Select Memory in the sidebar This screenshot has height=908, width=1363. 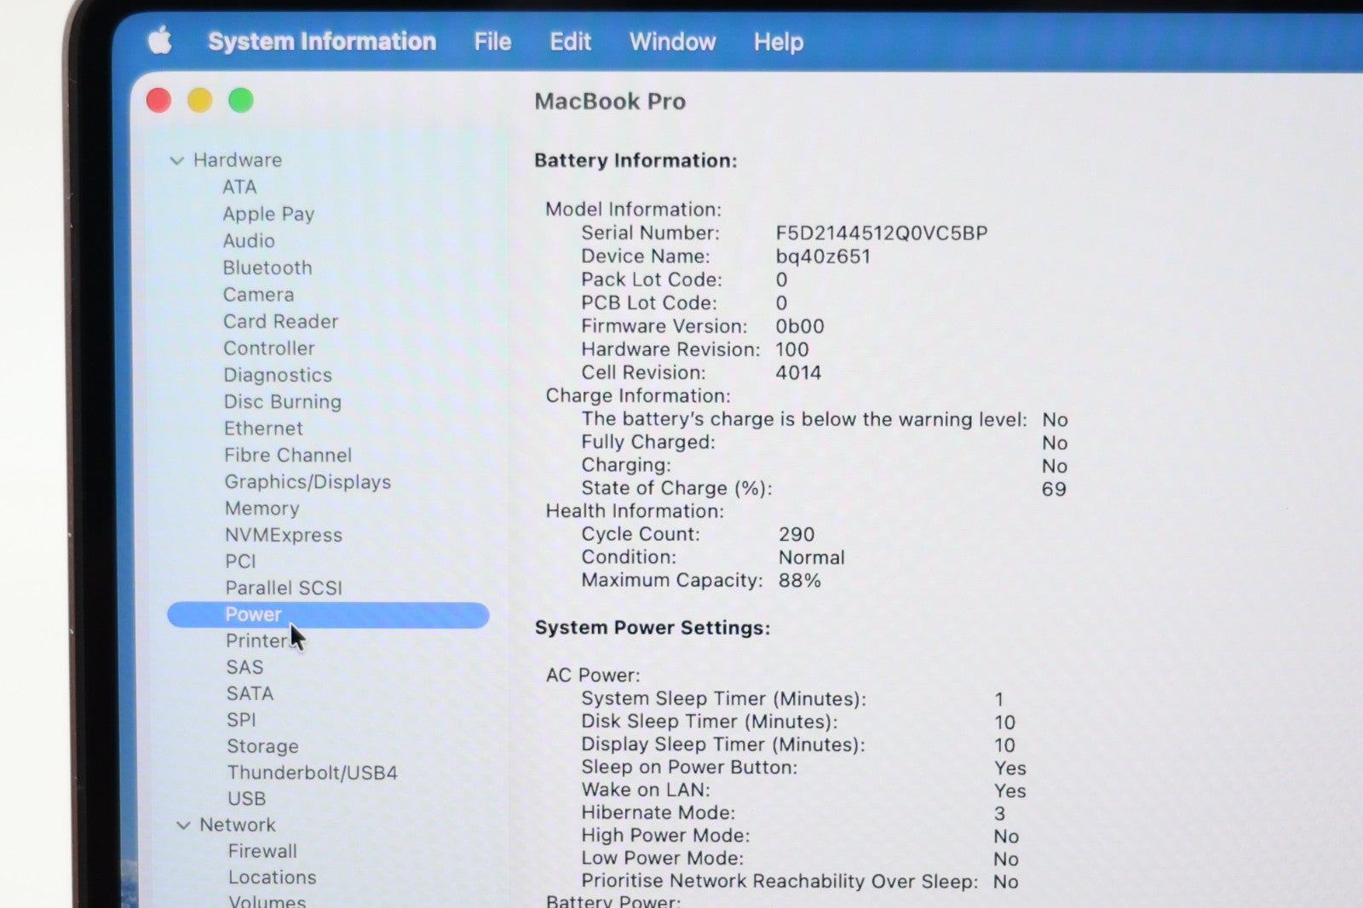click(262, 509)
